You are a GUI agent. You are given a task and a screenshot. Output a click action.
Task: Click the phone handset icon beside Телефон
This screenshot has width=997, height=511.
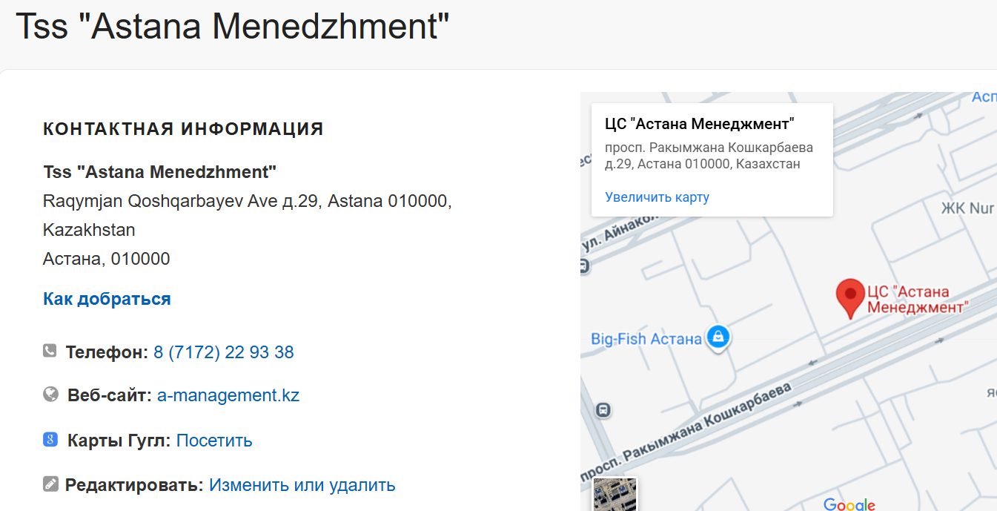pyautogui.click(x=50, y=351)
